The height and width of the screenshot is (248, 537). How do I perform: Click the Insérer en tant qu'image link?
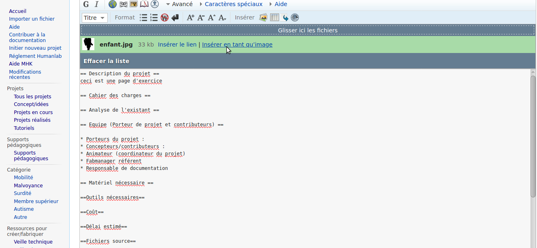coord(237,45)
